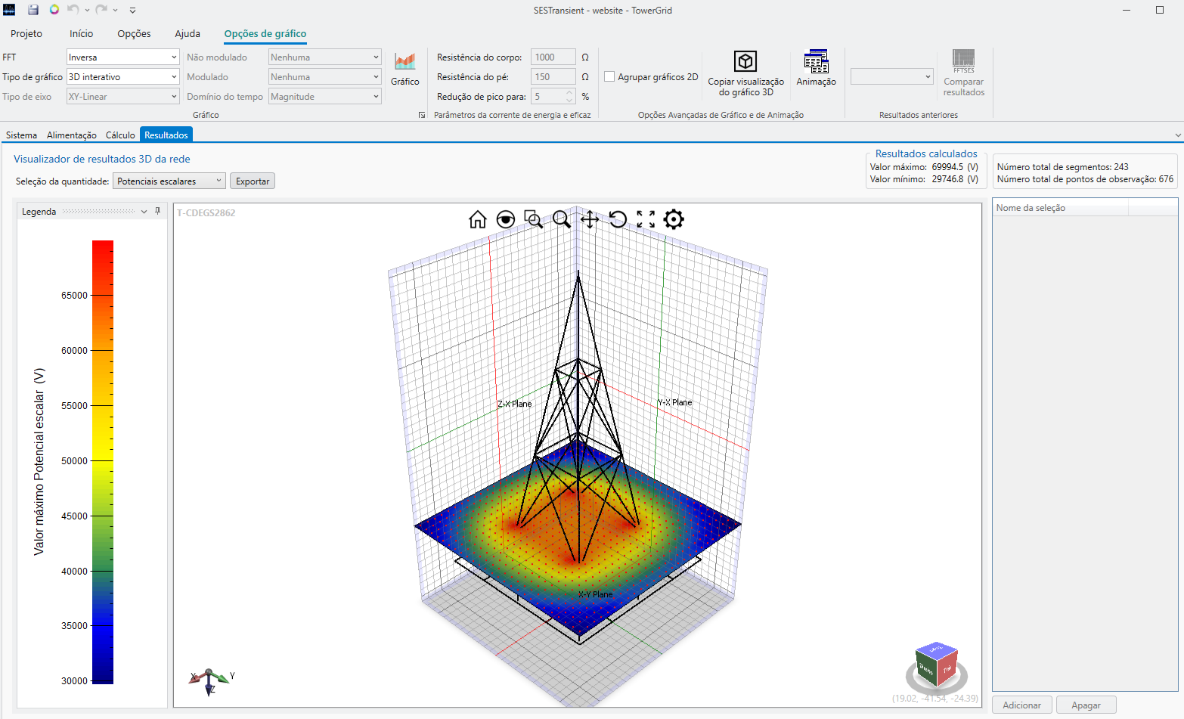
Task: Switch to the Cálculo tab
Action: 120,135
